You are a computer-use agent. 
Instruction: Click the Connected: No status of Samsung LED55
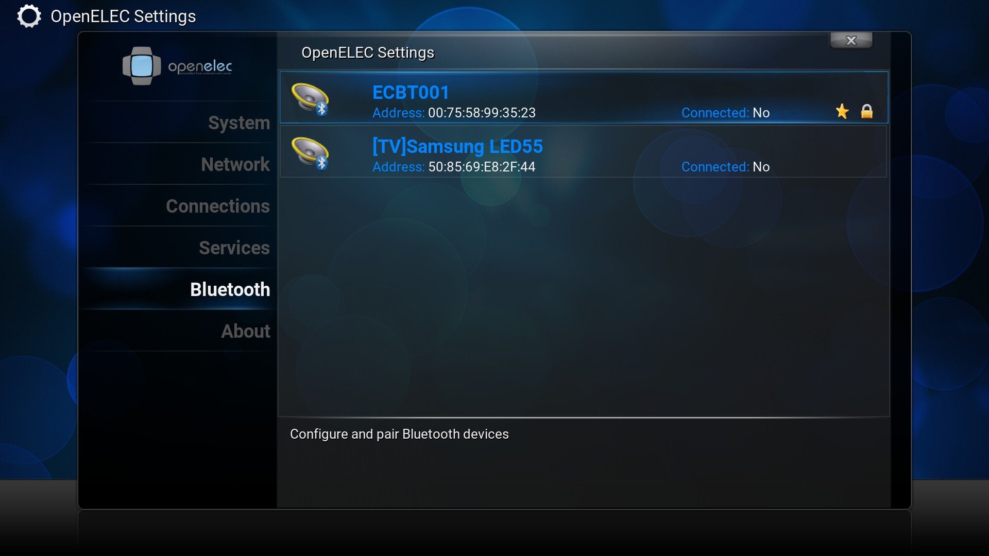click(725, 167)
